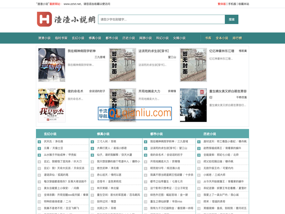Click 收藏本站 to bookmark the site
Screen dimensions: 285x214
pyautogui.click(x=244, y=5)
